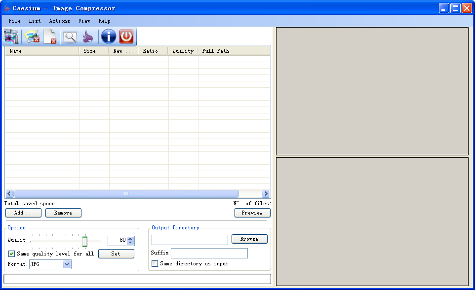Decrease quality value with down arrow
Screen dimensions: 475x290
(130, 243)
